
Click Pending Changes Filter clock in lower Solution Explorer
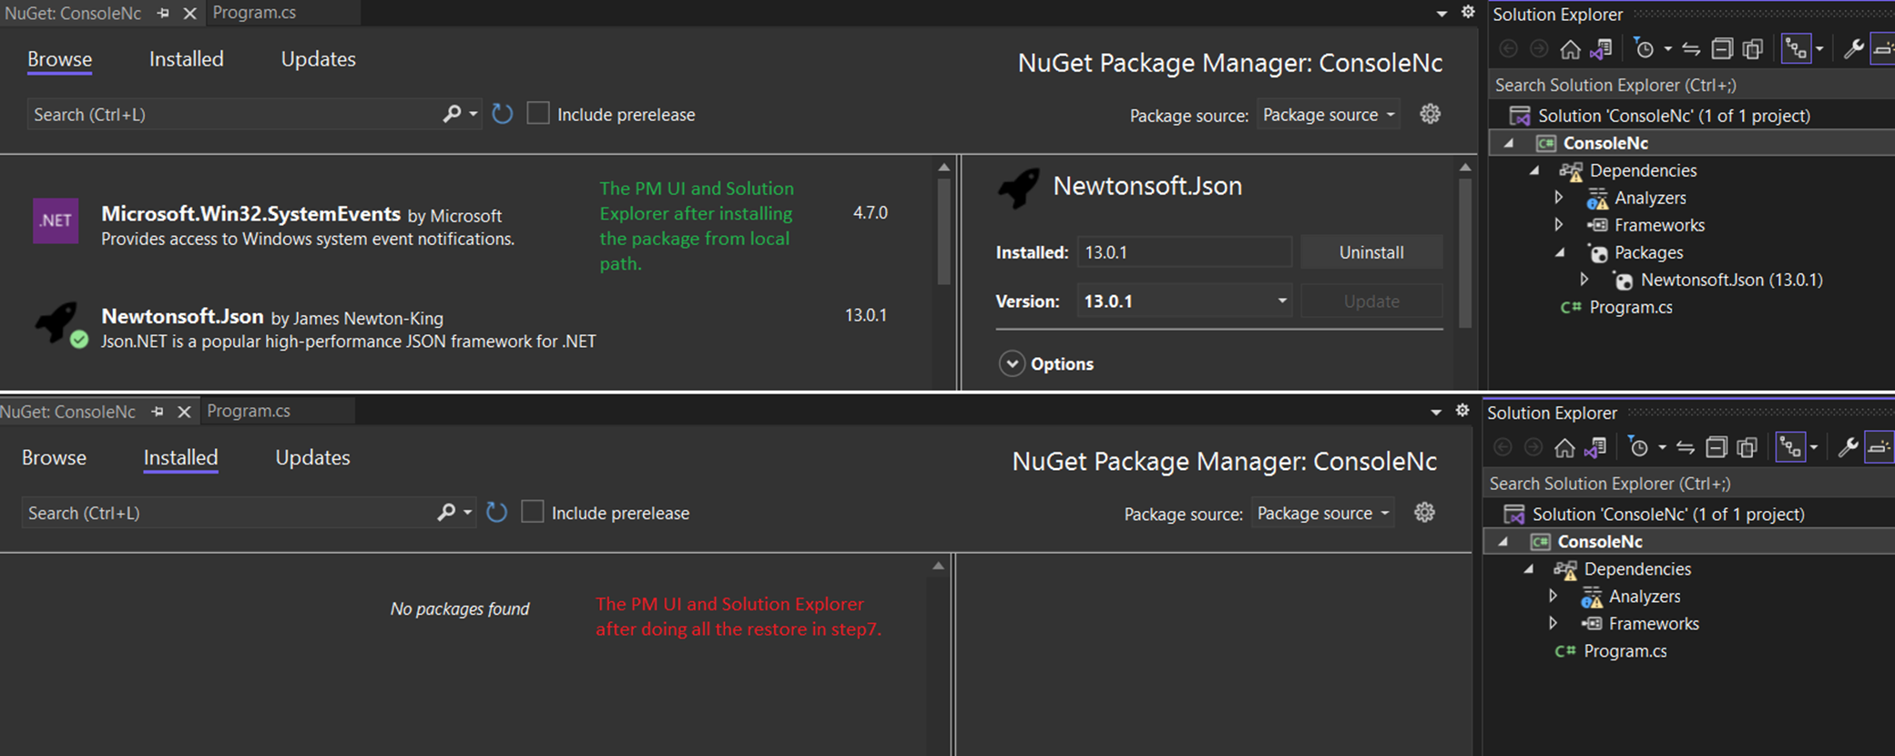1638,447
